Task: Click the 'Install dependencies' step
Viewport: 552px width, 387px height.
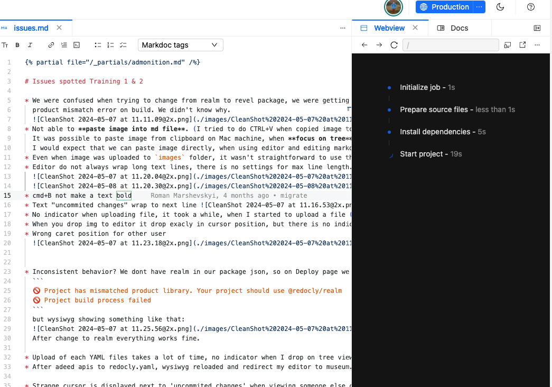Action: [443, 132]
